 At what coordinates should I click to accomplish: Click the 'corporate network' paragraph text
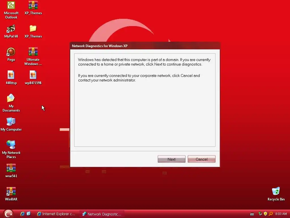(x=139, y=78)
